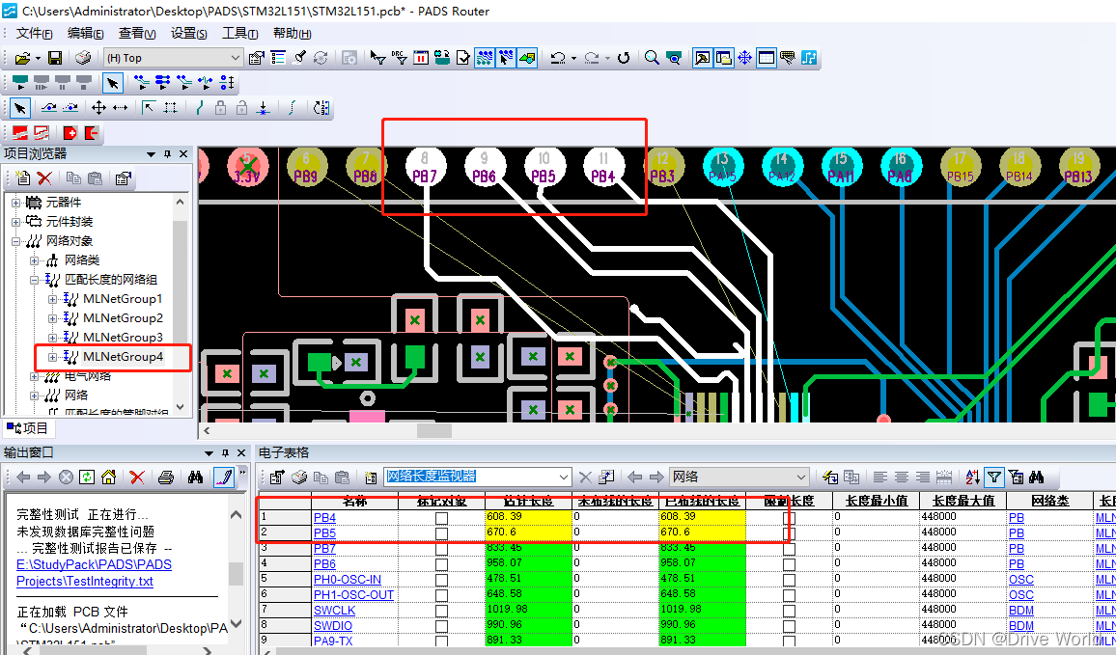Image resolution: width=1116 pixels, height=655 pixels.
Task: Save the PCB with the floppy icon
Action: tap(55, 58)
